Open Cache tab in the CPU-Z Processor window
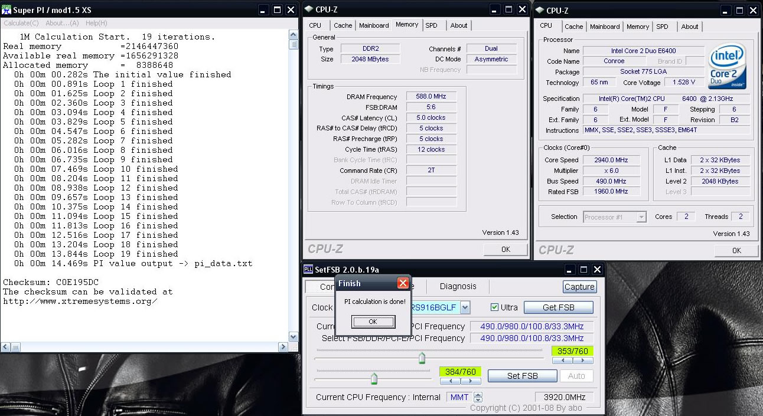Image resolution: width=763 pixels, height=416 pixels. point(573,27)
